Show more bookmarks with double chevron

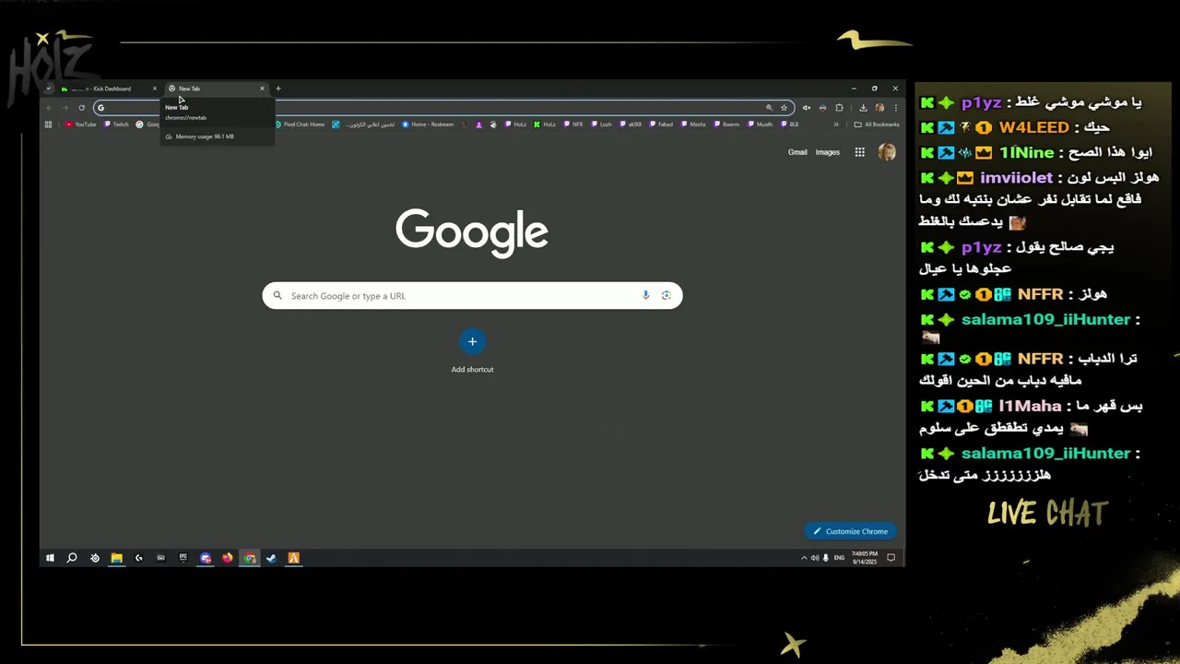[836, 125]
